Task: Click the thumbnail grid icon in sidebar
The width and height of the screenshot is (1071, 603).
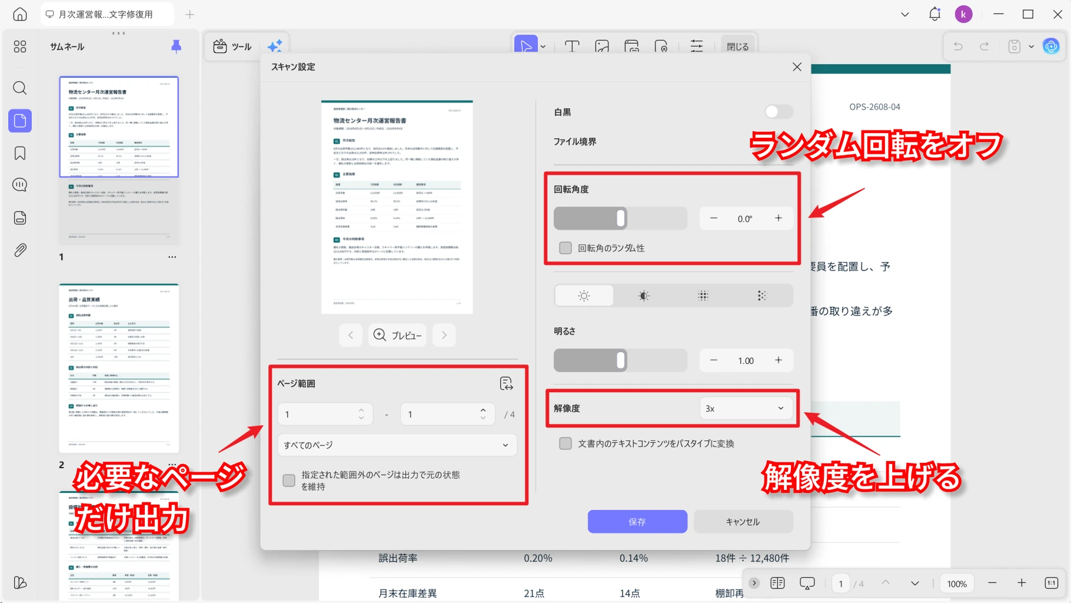Action: 20,47
